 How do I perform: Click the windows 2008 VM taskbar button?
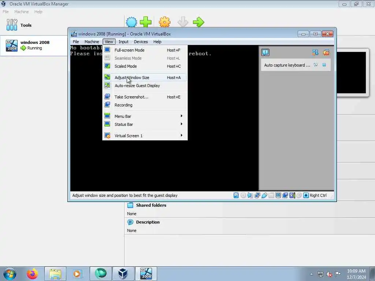click(146, 274)
